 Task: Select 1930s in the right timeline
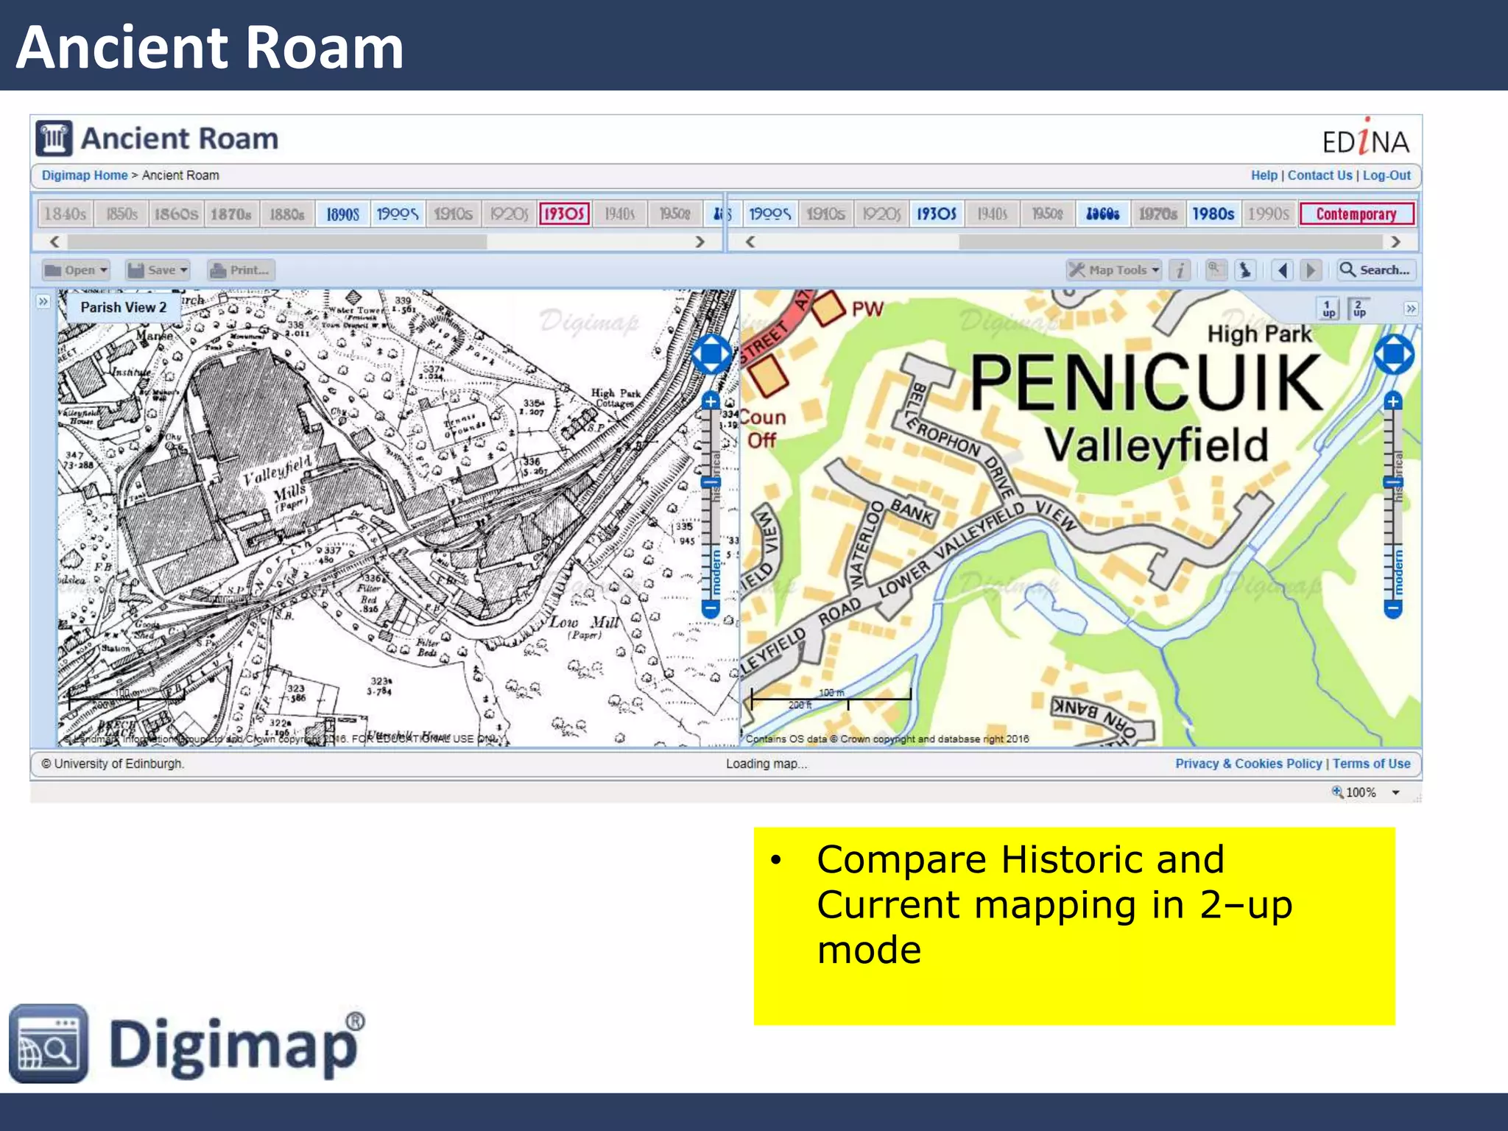pyautogui.click(x=937, y=214)
